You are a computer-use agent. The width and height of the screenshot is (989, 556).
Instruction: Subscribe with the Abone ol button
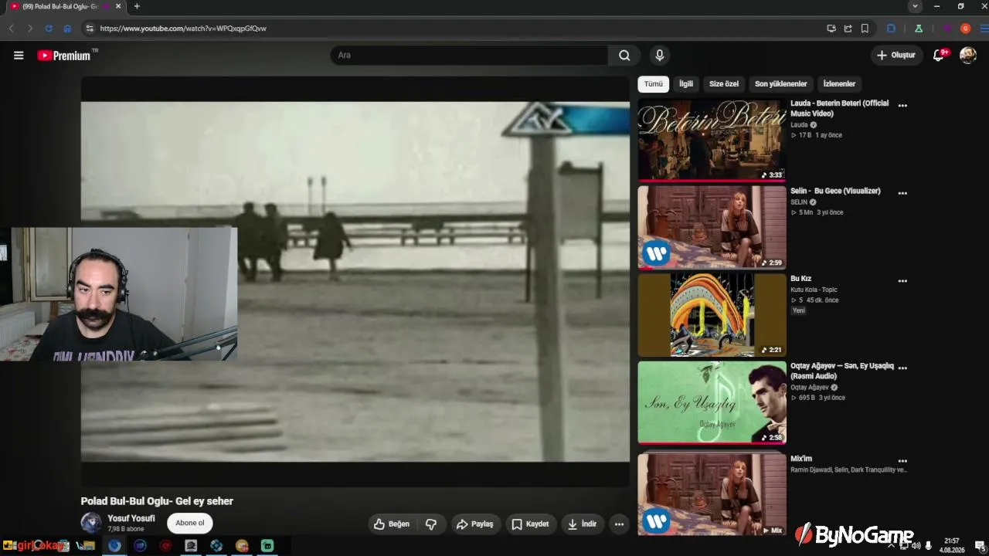[190, 523]
